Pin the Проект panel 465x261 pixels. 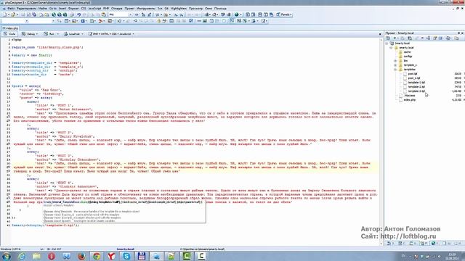coord(458,33)
